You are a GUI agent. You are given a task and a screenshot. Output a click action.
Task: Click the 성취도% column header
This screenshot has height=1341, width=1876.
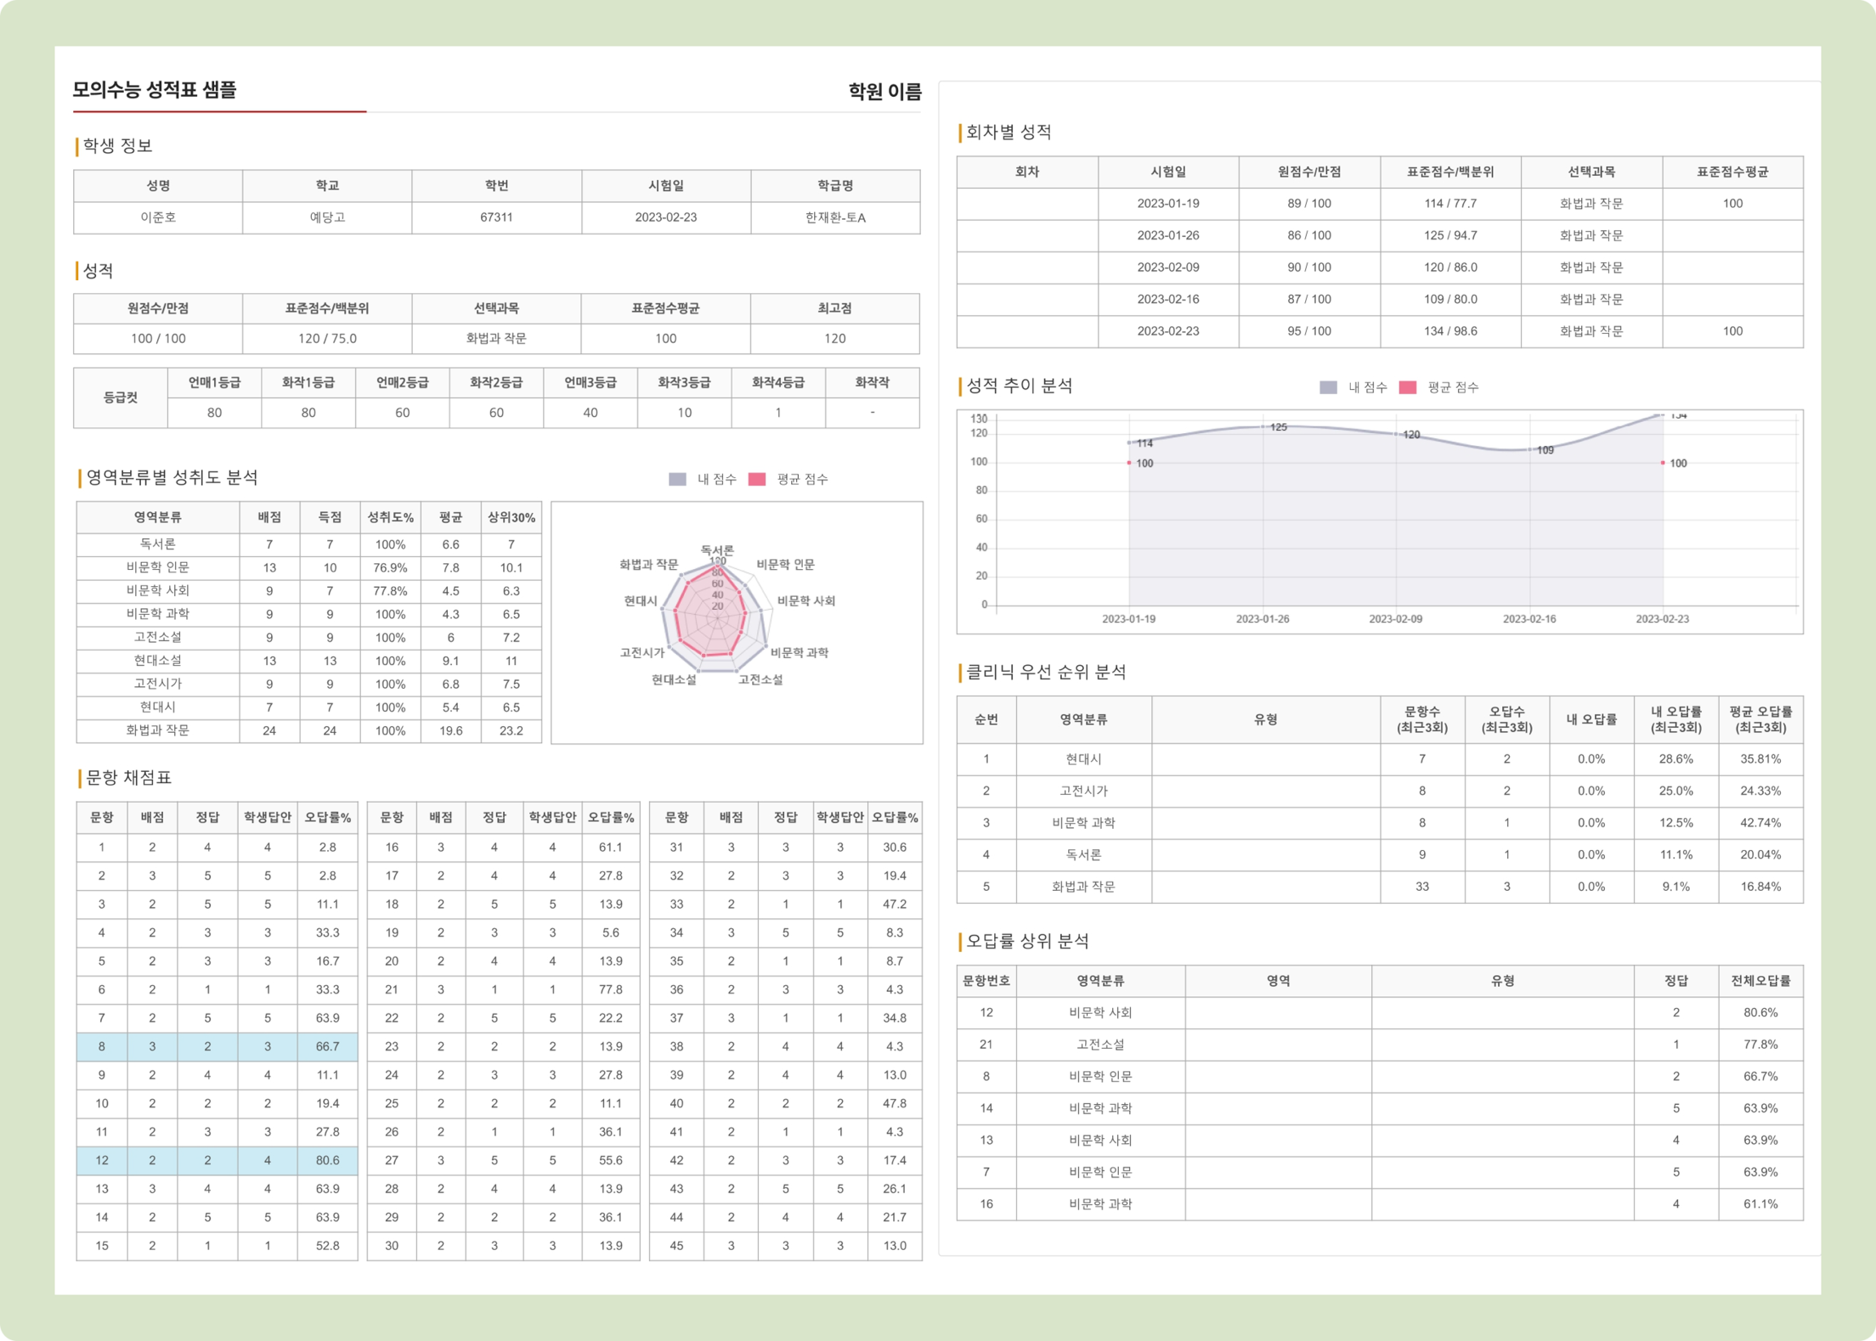click(x=390, y=518)
